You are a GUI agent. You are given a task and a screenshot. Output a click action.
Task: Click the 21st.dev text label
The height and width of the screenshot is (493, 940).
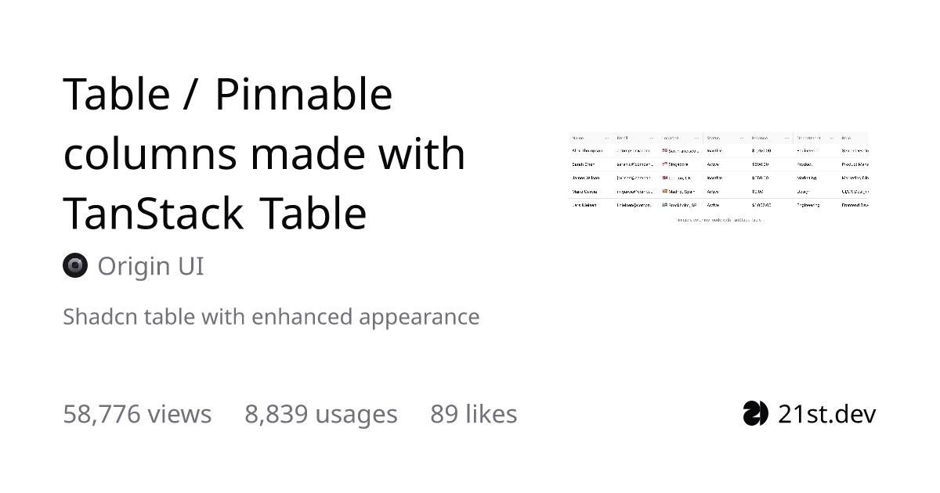[827, 414]
